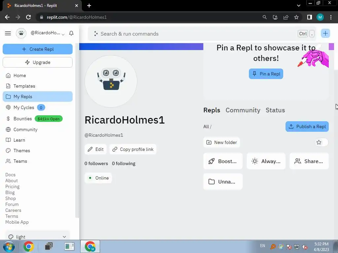338x253 pixels.
Task: Click the Pin a Repl button
Action: [266, 74]
